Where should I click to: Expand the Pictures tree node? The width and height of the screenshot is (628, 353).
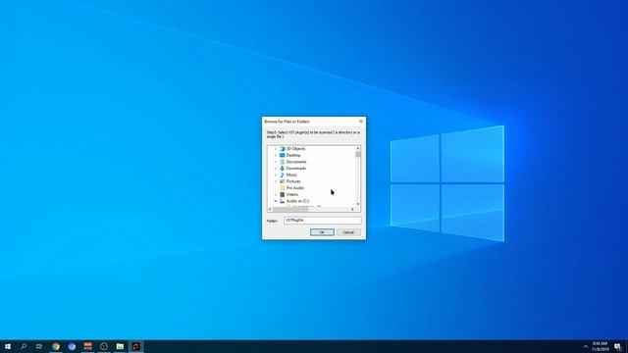coord(276,181)
